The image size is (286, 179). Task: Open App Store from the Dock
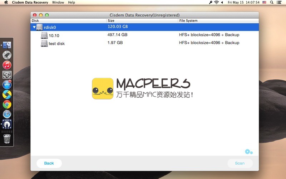click(7, 84)
